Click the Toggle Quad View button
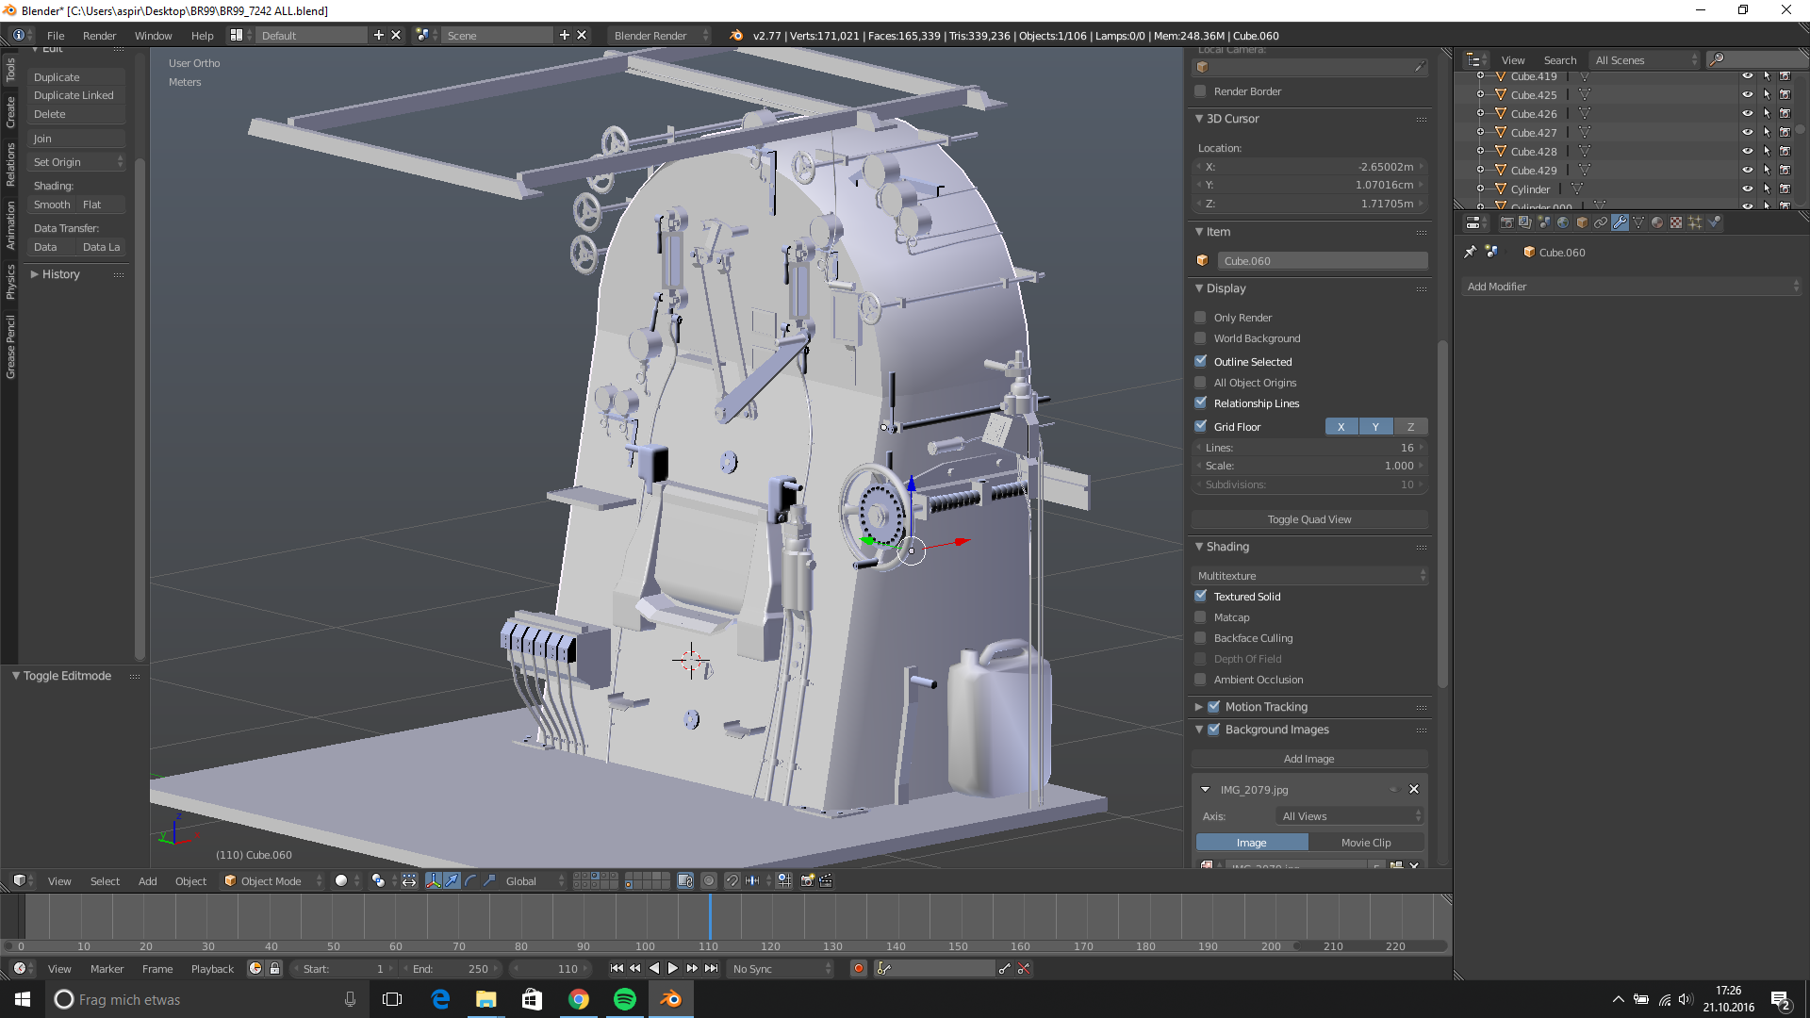The width and height of the screenshot is (1810, 1018). [x=1309, y=519]
